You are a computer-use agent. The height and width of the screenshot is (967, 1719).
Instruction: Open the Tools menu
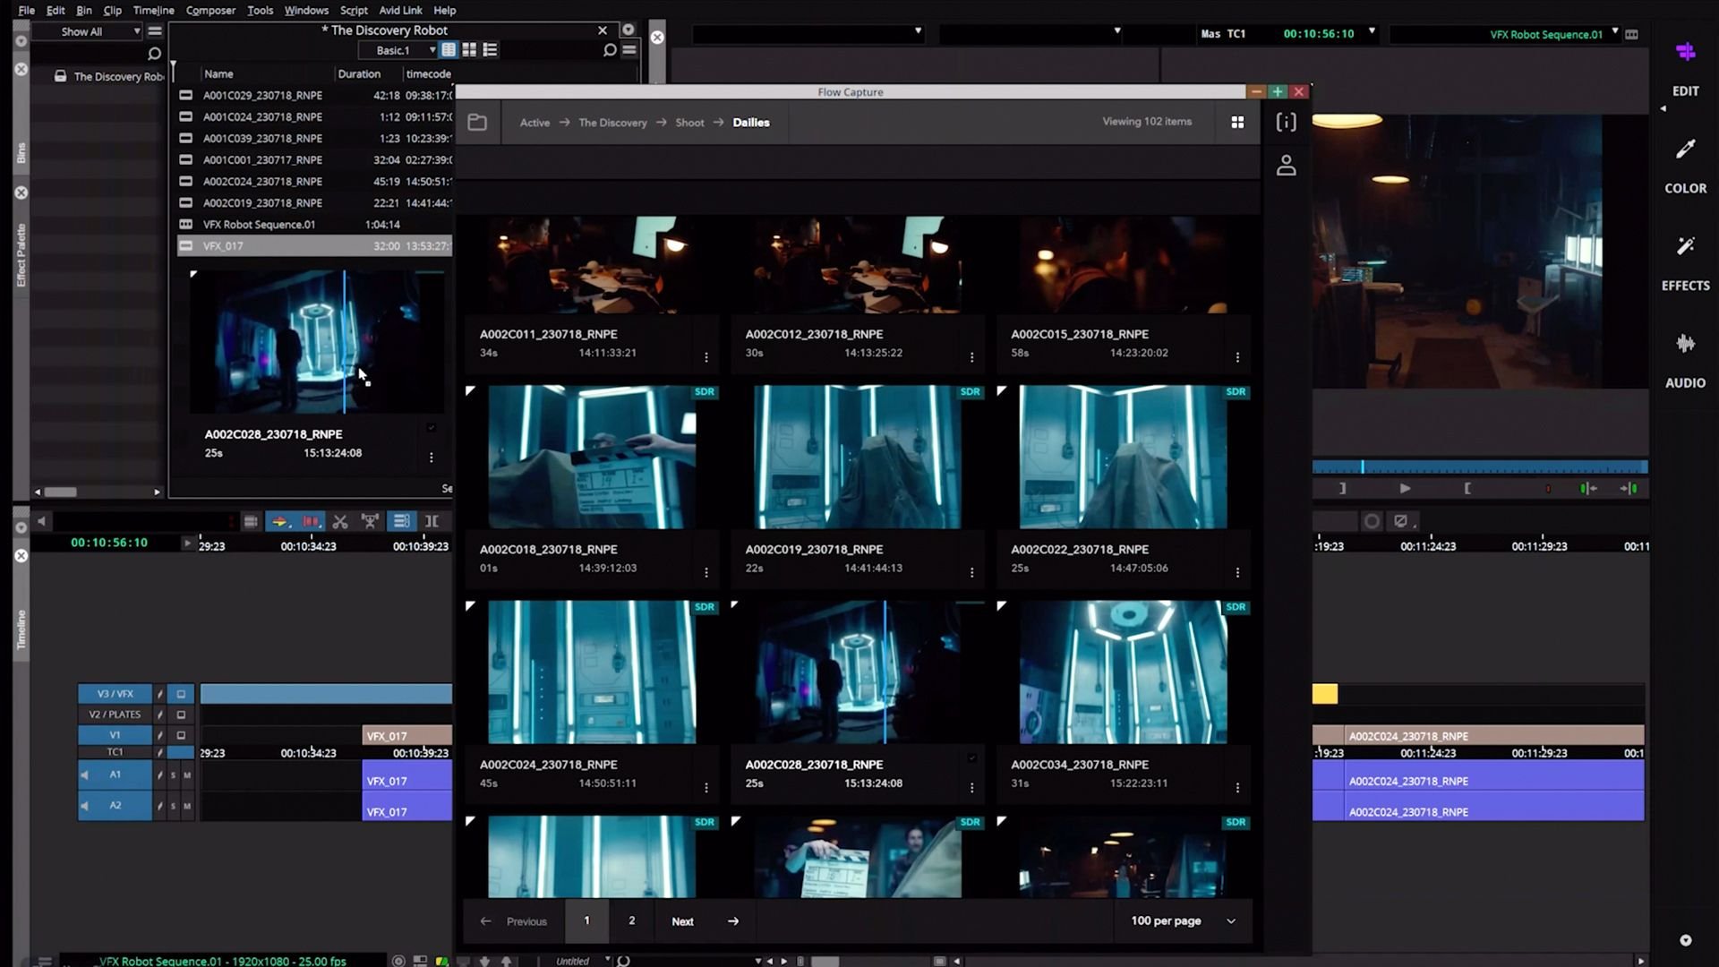tap(260, 10)
